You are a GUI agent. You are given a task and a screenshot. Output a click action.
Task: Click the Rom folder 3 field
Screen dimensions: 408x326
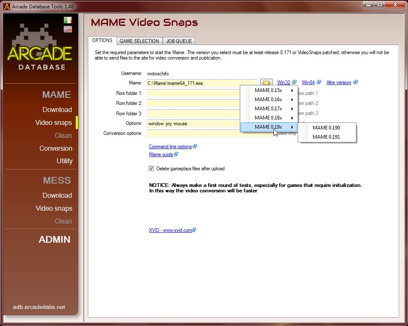pos(193,113)
